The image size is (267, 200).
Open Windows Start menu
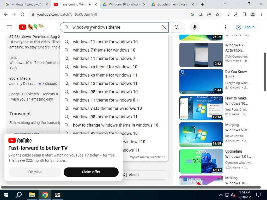[x=6, y=195]
